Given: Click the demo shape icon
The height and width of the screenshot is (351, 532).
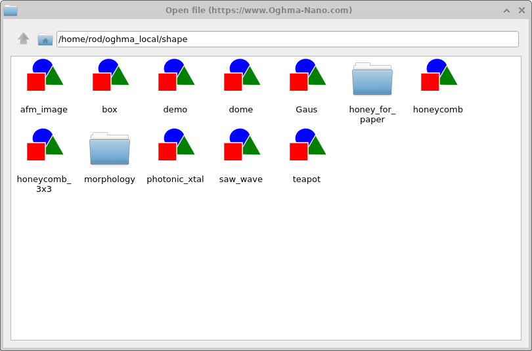Looking at the screenshot, I should [175, 76].
